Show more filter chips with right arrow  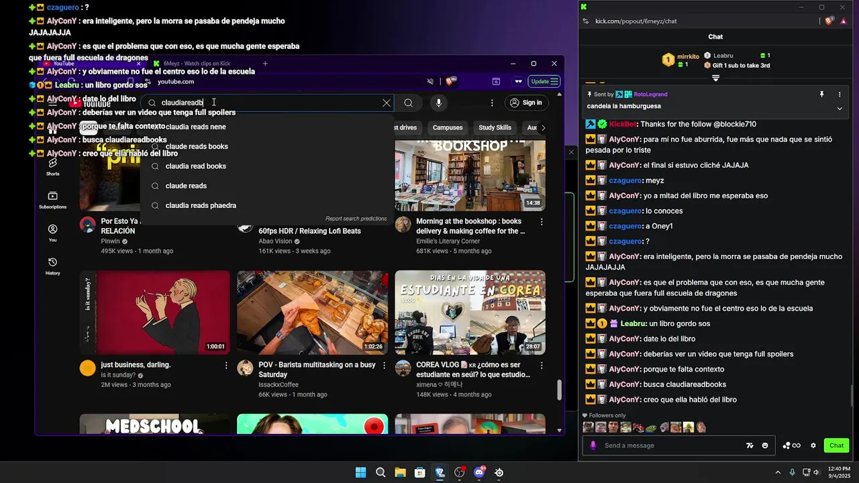pos(543,127)
